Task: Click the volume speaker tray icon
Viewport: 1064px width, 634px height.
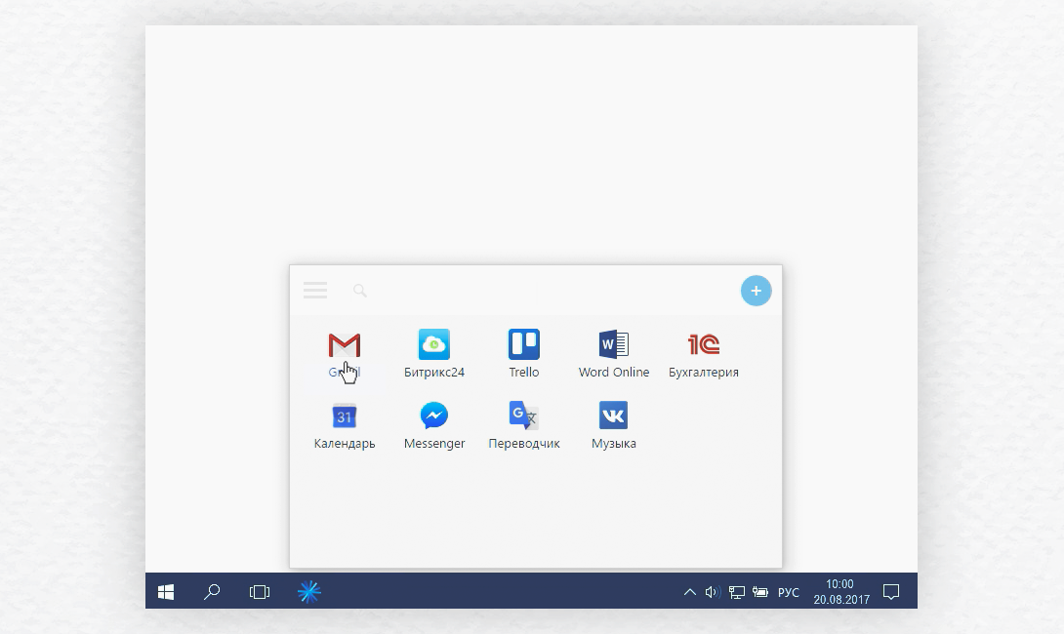Action: 712,592
